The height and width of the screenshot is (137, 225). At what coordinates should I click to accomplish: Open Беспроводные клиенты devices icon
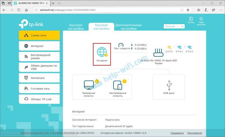coord(118,85)
